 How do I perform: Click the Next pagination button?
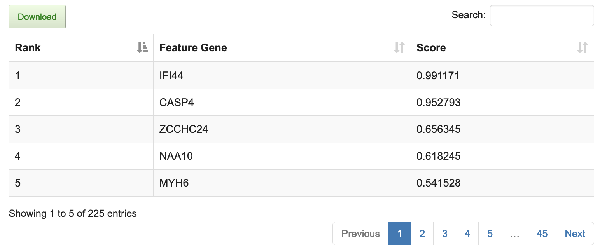point(575,234)
